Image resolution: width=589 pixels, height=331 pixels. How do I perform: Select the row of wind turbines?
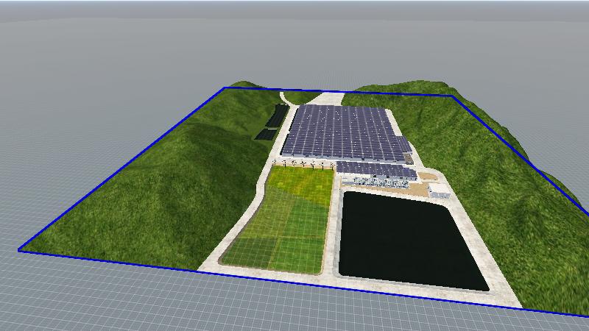(302, 163)
